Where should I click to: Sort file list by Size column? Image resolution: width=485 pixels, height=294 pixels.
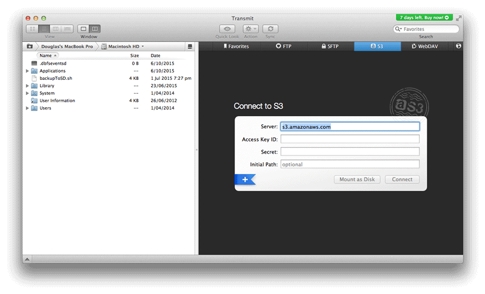135,56
